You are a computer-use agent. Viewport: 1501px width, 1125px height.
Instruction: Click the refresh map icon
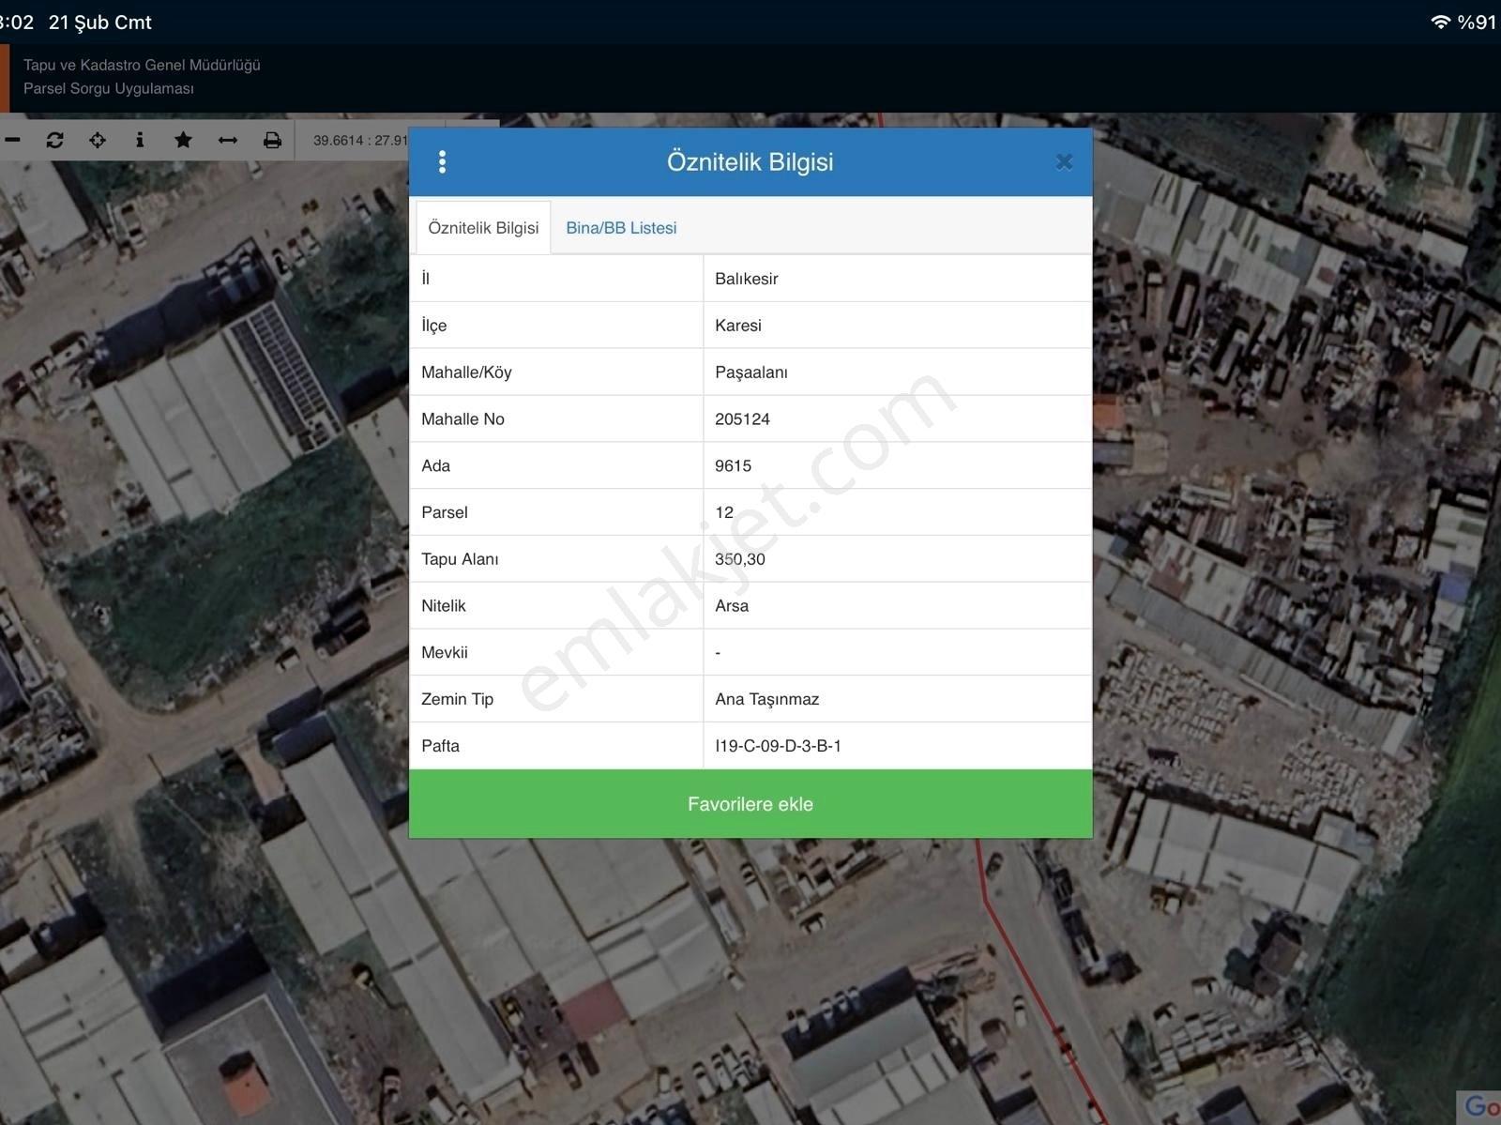pos(54,140)
